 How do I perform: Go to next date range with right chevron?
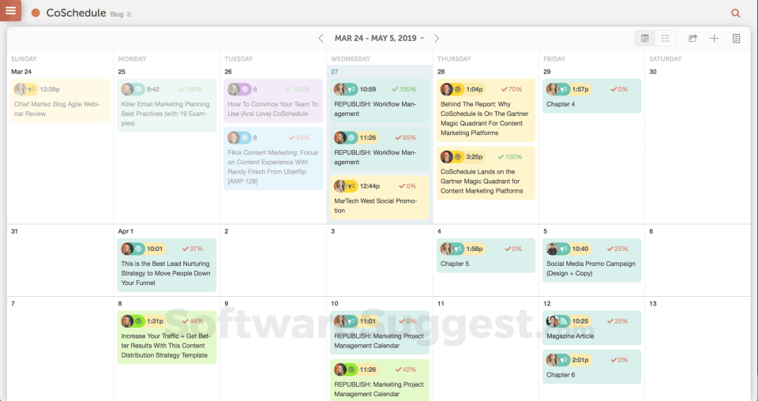click(437, 38)
